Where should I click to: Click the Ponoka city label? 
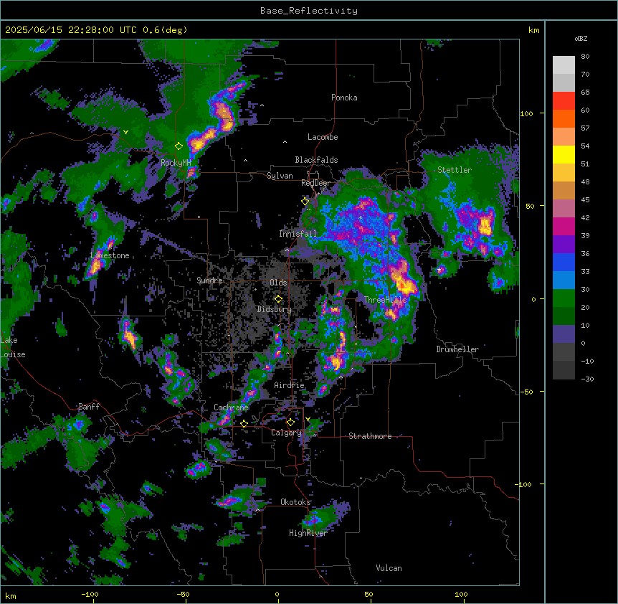pyautogui.click(x=344, y=98)
